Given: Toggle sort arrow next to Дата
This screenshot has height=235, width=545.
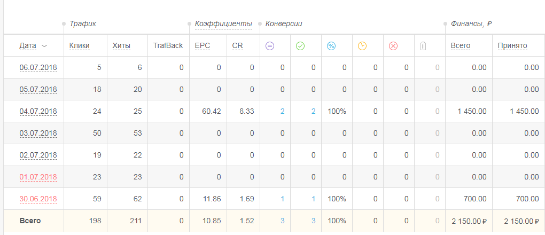Looking at the screenshot, I should click(44, 46).
